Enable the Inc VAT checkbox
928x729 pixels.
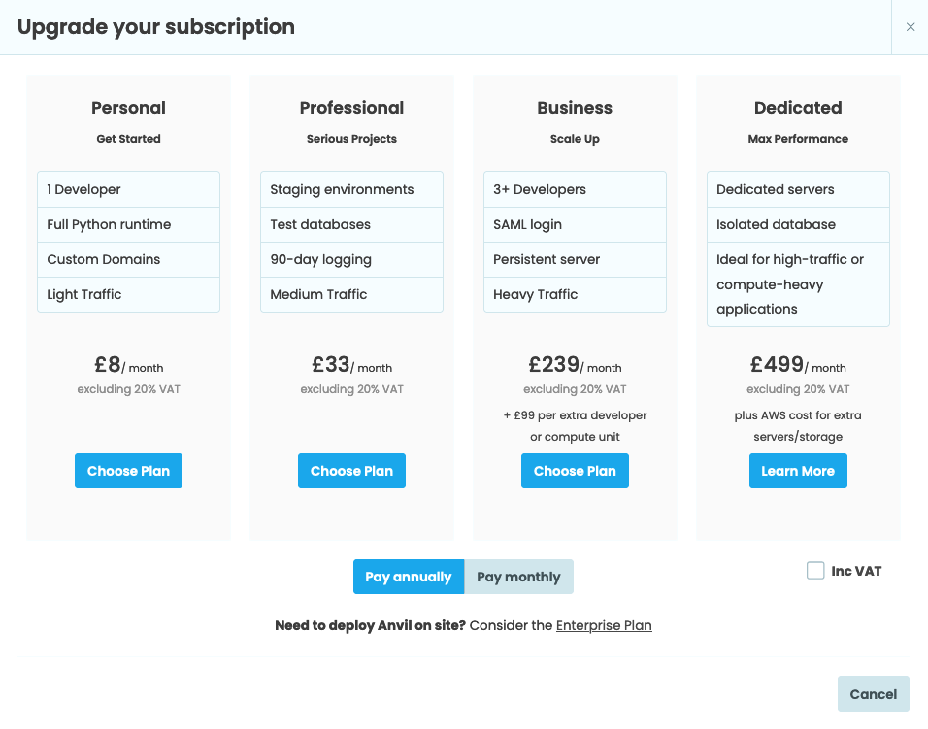(815, 571)
